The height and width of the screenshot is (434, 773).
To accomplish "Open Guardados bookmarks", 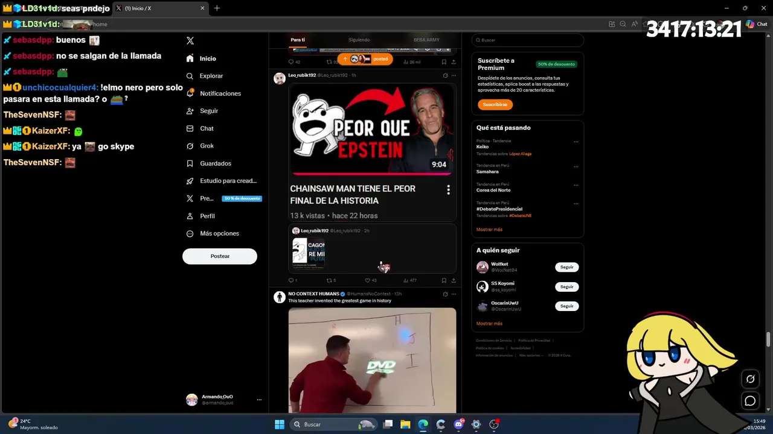I will [x=208, y=163].
